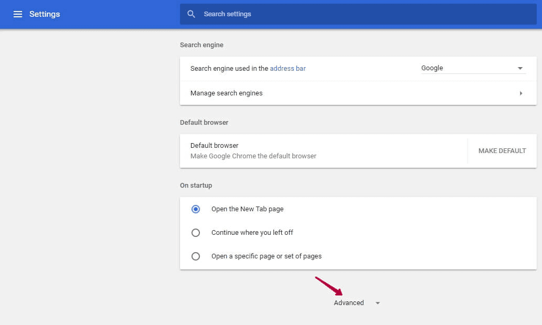
Task: Choose Continue where you left off
Action: point(196,232)
